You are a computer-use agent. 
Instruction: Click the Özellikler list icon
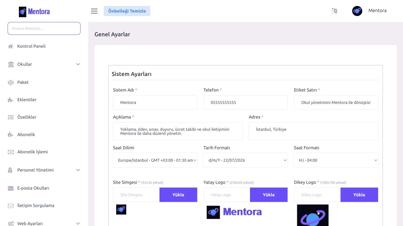coord(11,117)
